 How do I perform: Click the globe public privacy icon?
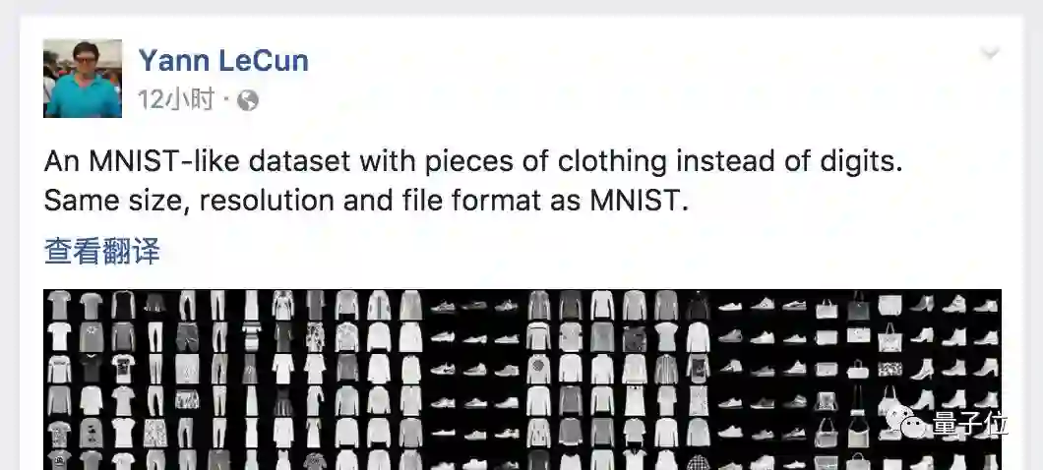coord(247,100)
